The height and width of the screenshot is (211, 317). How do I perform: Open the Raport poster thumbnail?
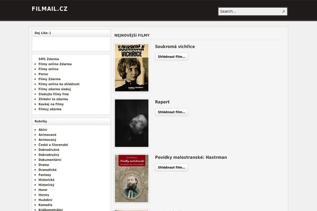pyautogui.click(x=132, y=123)
